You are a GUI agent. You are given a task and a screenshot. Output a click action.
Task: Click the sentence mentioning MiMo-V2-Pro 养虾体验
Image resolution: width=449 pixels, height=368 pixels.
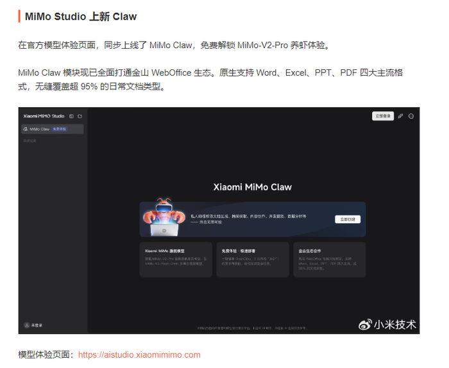point(174,46)
